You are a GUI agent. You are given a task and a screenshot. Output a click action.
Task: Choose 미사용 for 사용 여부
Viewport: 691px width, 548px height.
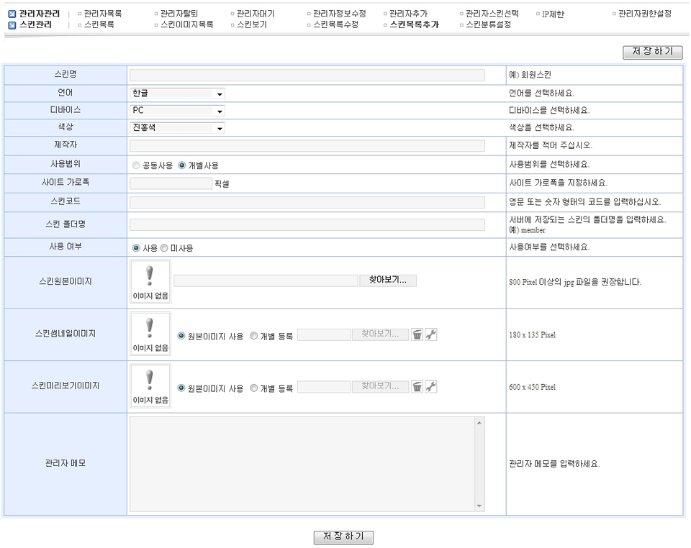[x=164, y=247]
